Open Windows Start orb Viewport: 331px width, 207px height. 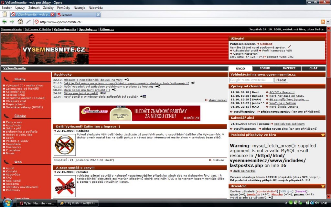(x=8, y=203)
